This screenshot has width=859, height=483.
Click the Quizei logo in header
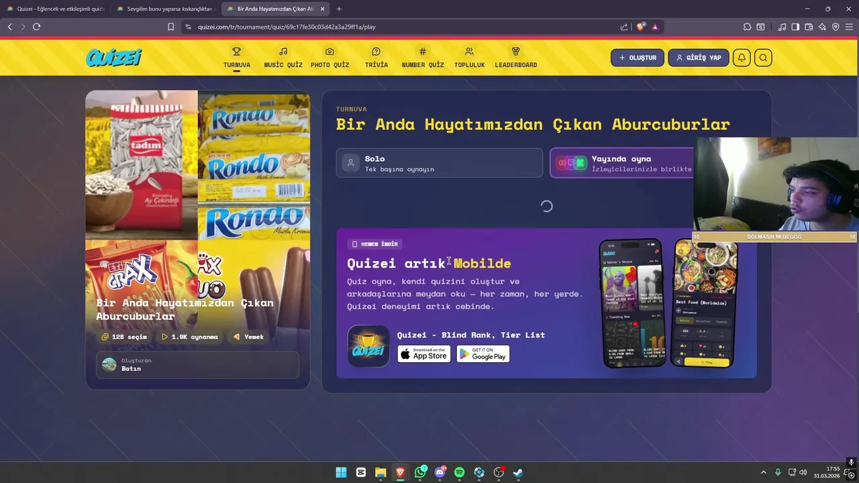coord(114,58)
